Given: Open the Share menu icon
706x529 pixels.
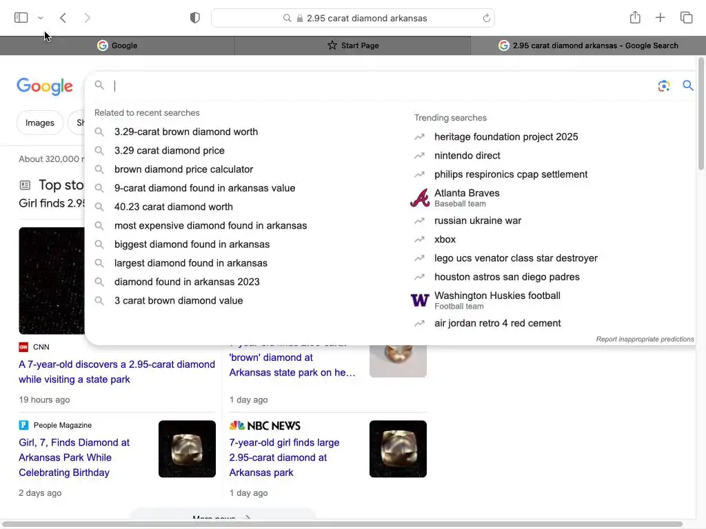Looking at the screenshot, I should pos(635,17).
